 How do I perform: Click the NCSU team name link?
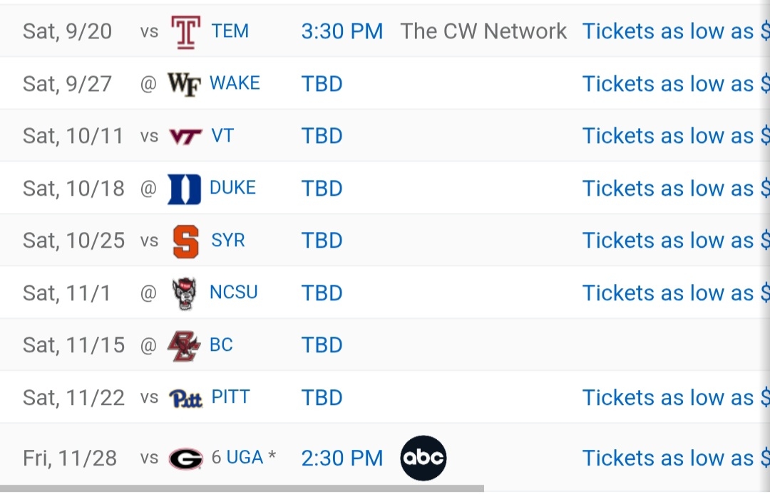pos(233,293)
